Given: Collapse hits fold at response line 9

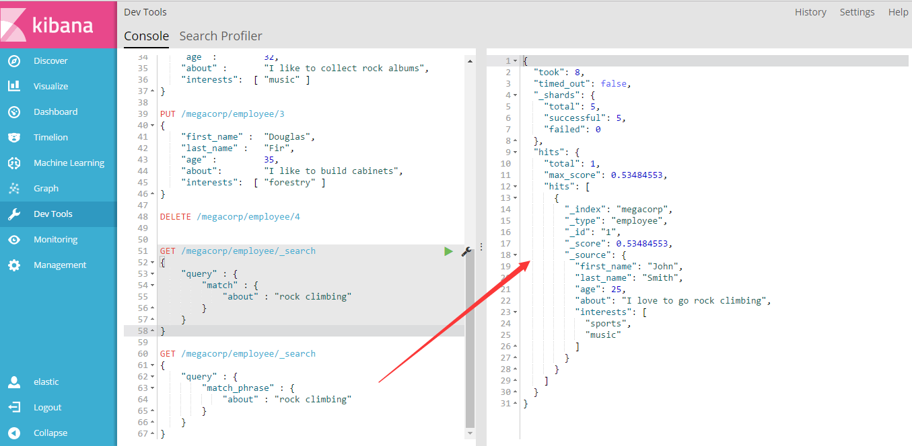Looking at the screenshot, I should [x=515, y=152].
